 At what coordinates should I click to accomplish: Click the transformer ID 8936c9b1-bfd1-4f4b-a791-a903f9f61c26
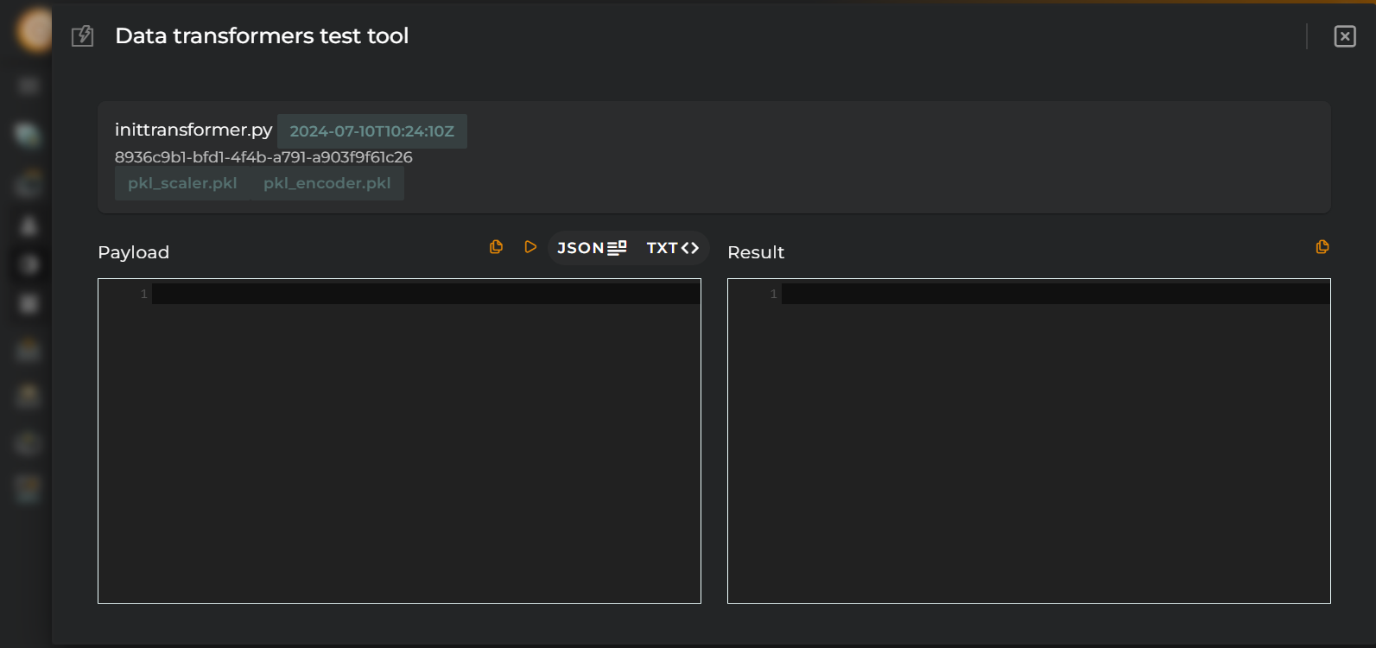pos(263,157)
